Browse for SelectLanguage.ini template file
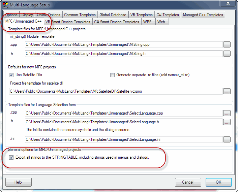 point(227,139)
